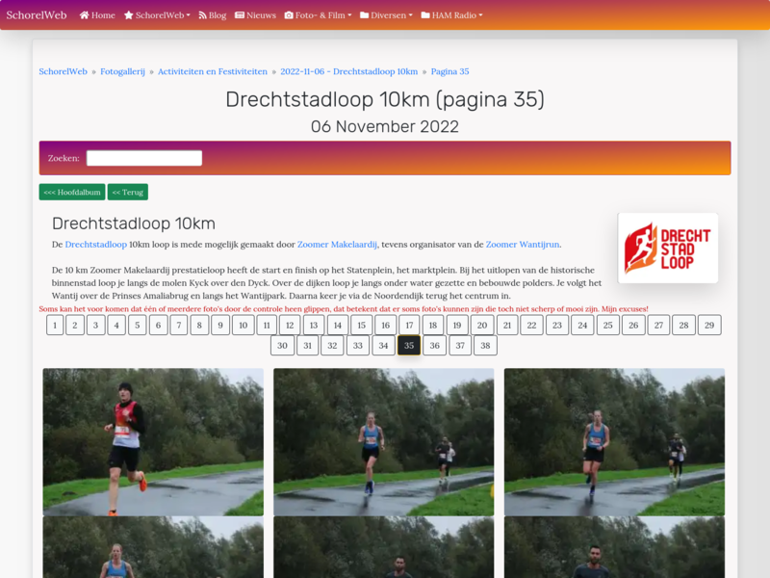Go to gallery page 22
770x578 pixels.
532,325
